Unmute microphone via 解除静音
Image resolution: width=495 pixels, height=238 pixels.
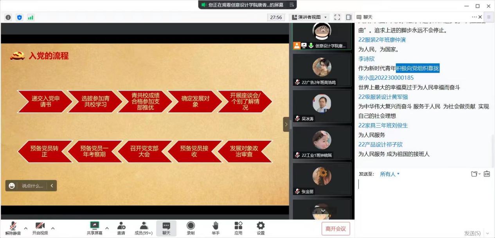click(13, 228)
